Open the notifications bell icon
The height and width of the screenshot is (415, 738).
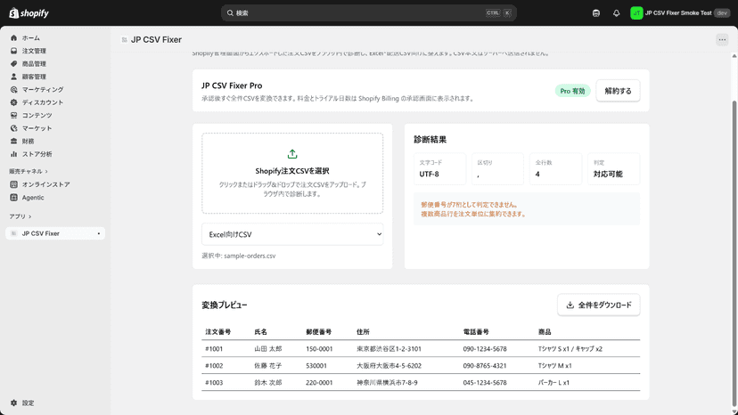point(616,13)
